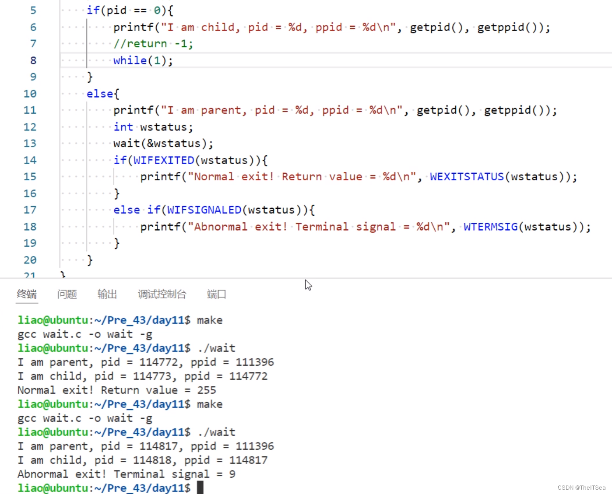Click the "I am child" printf string
The image size is (612, 494).
(278, 27)
